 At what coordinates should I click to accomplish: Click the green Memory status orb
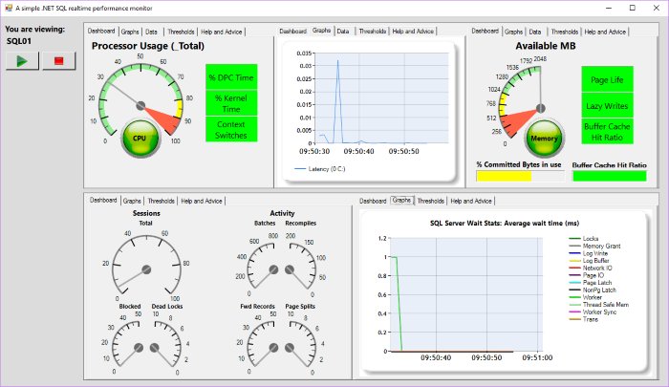544,139
